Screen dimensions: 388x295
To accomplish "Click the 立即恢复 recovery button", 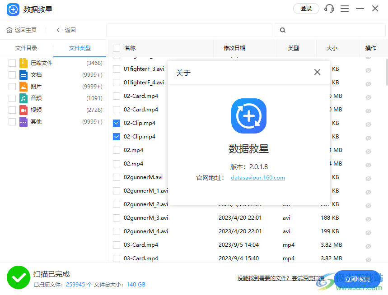I will pyautogui.click(x=358, y=279).
